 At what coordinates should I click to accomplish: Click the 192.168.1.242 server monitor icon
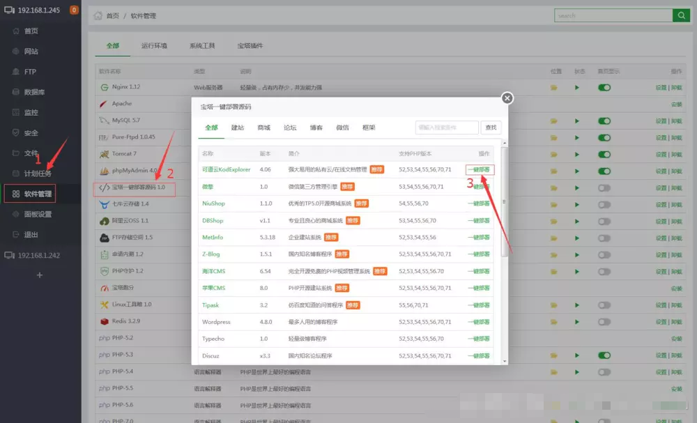click(9, 256)
